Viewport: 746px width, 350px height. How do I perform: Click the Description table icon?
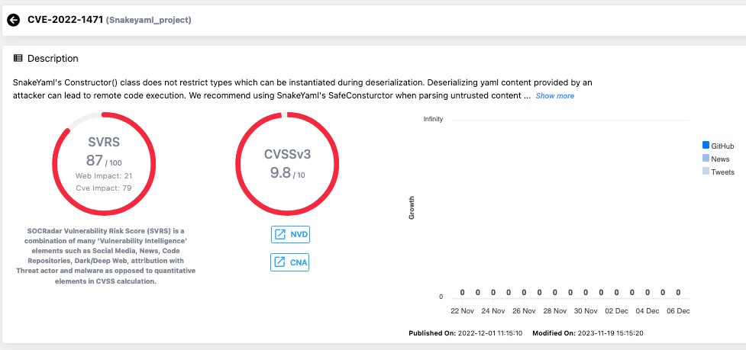click(18, 59)
